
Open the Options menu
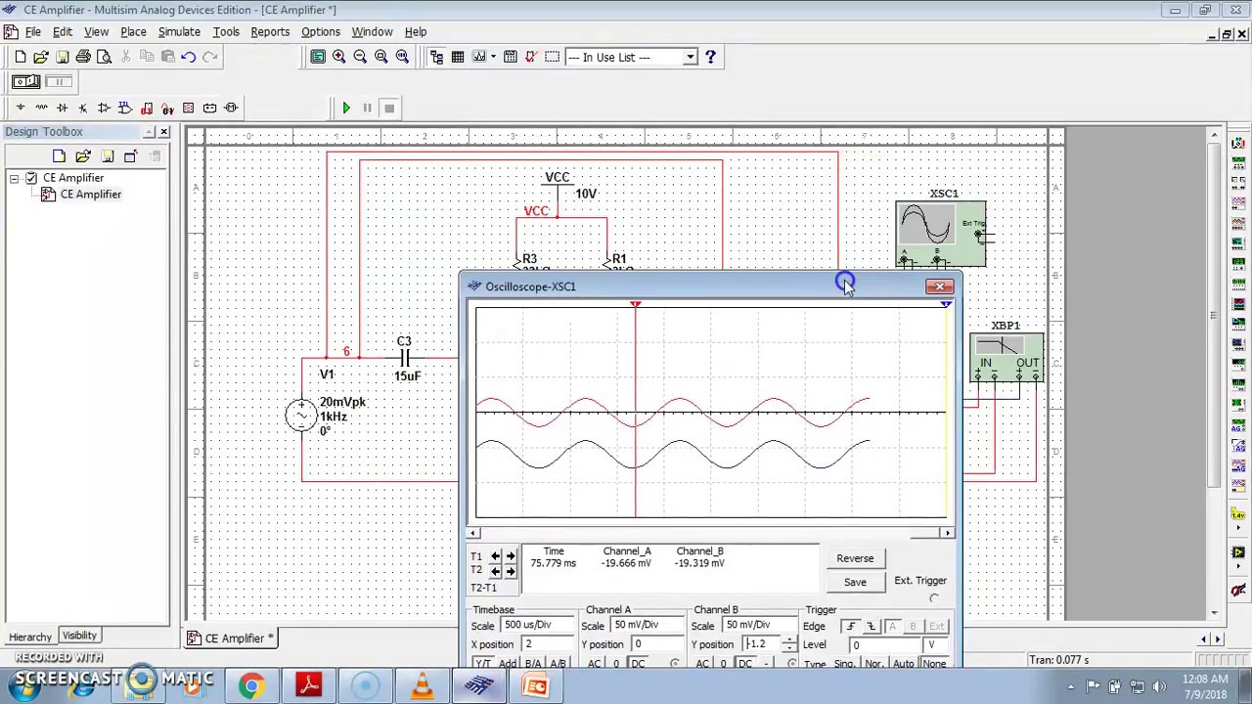click(x=321, y=31)
